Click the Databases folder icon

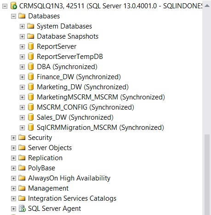coord(22,16)
